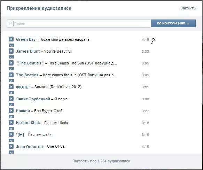Open artist Joan Osborne link
Screen dimensions: 203x170
[29, 147]
